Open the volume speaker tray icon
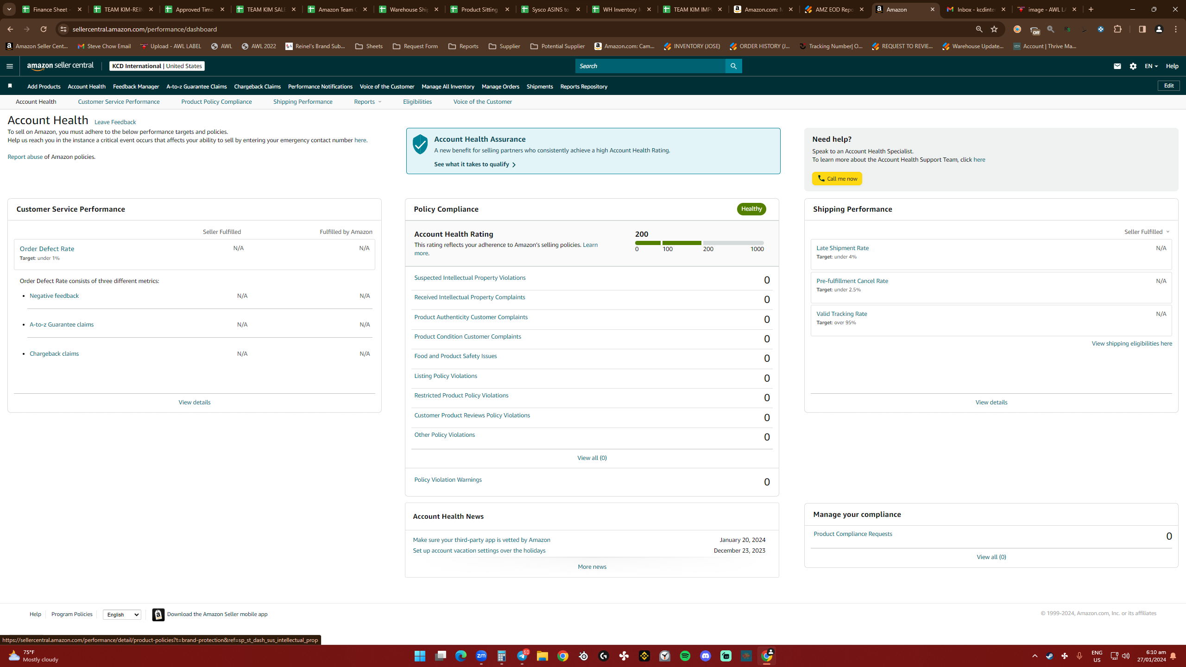This screenshot has height=667, width=1186. [x=1126, y=656]
